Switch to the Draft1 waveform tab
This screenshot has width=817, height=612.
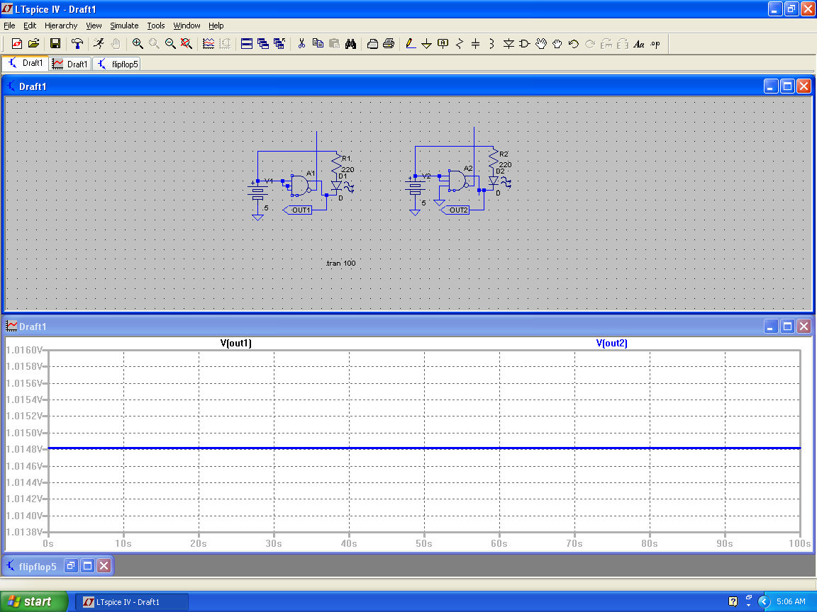[70, 64]
